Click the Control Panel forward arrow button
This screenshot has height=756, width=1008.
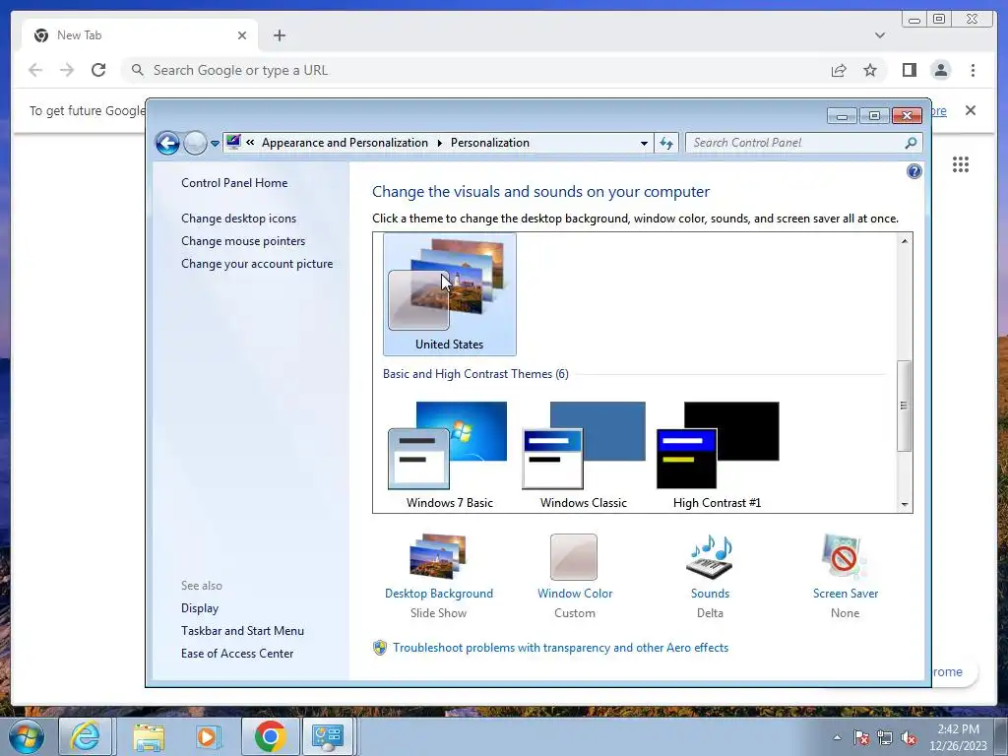pyautogui.click(x=195, y=143)
